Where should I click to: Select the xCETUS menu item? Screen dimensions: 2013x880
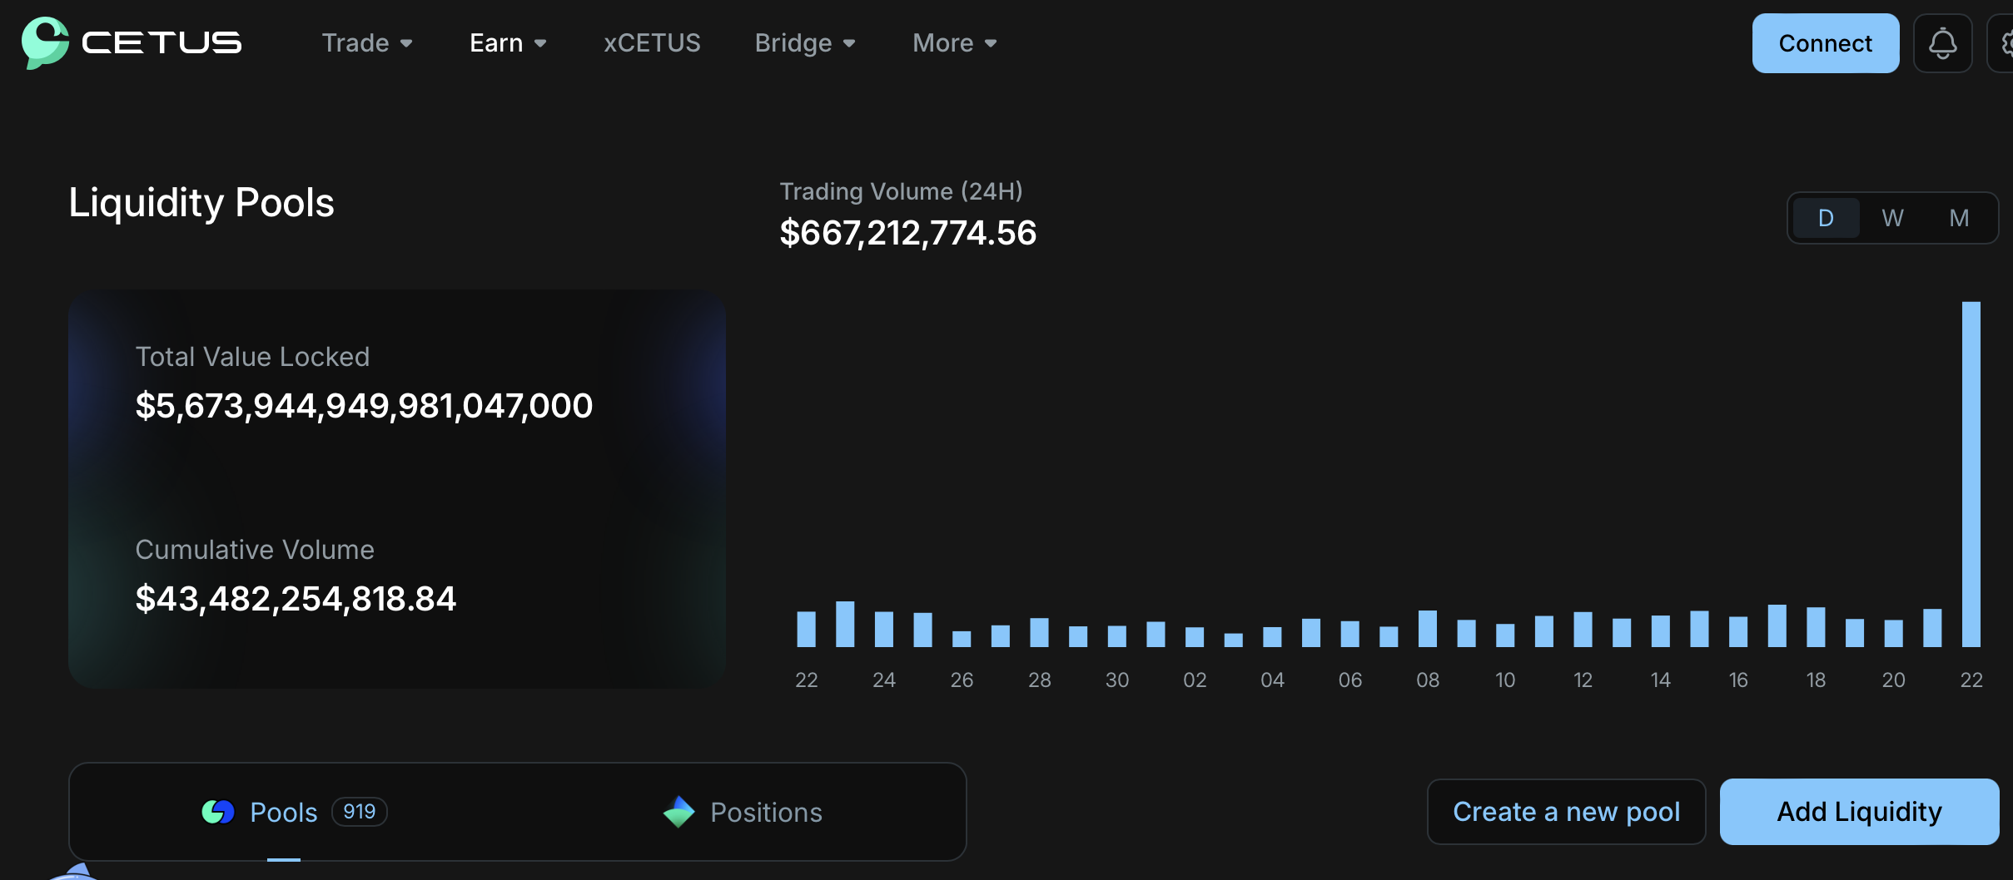(652, 42)
